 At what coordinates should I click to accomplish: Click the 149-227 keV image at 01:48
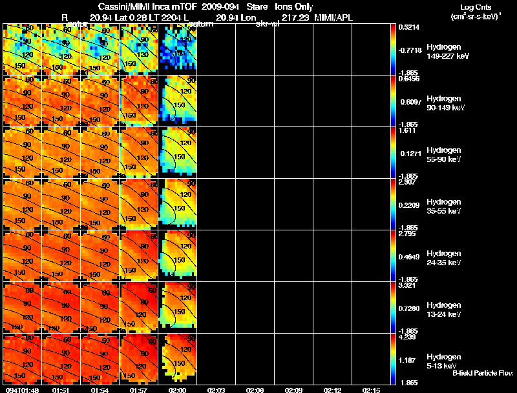[x=22, y=49]
